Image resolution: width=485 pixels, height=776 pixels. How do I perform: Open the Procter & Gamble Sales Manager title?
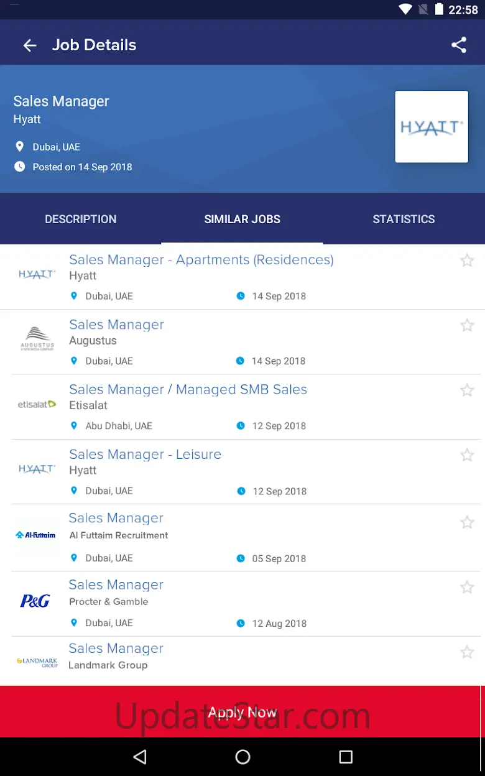[x=116, y=584]
